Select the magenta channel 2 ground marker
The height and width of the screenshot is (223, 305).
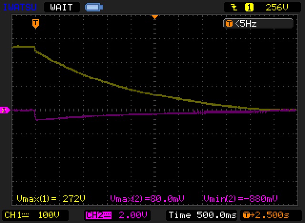tap(5, 110)
